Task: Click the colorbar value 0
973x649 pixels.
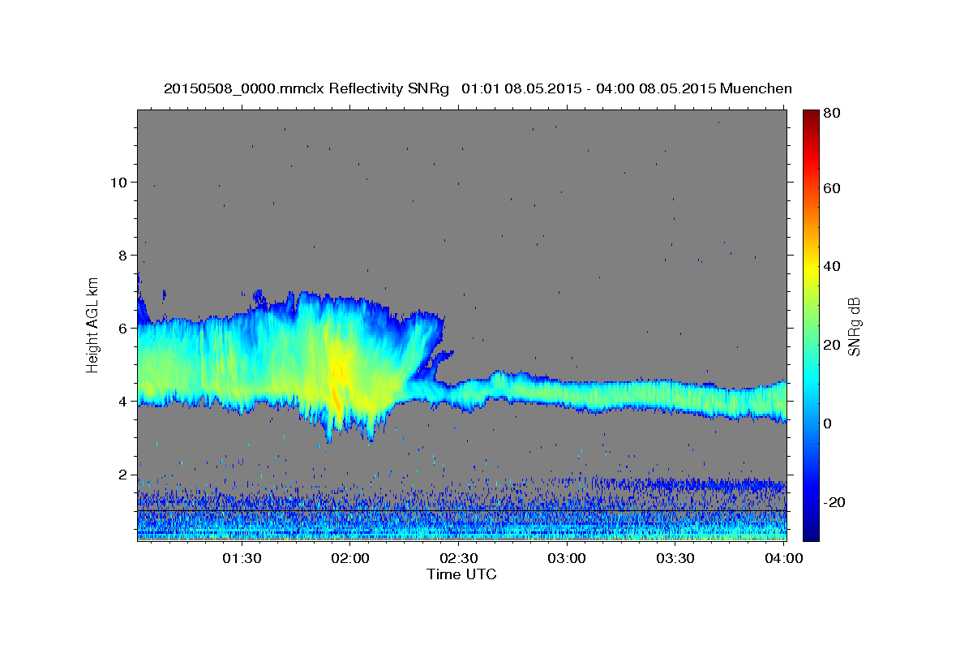Action: (827, 423)
